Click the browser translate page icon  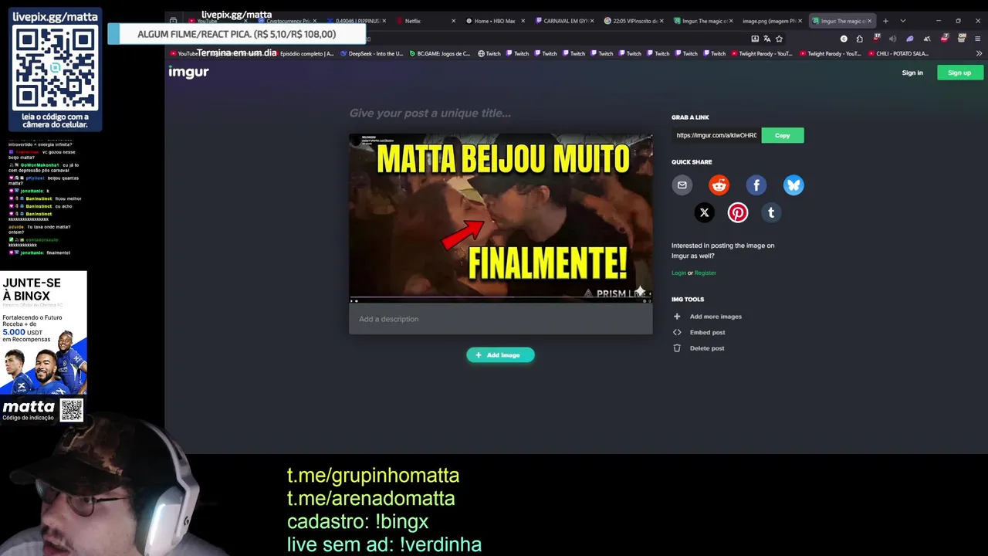[x=766, y=39]
